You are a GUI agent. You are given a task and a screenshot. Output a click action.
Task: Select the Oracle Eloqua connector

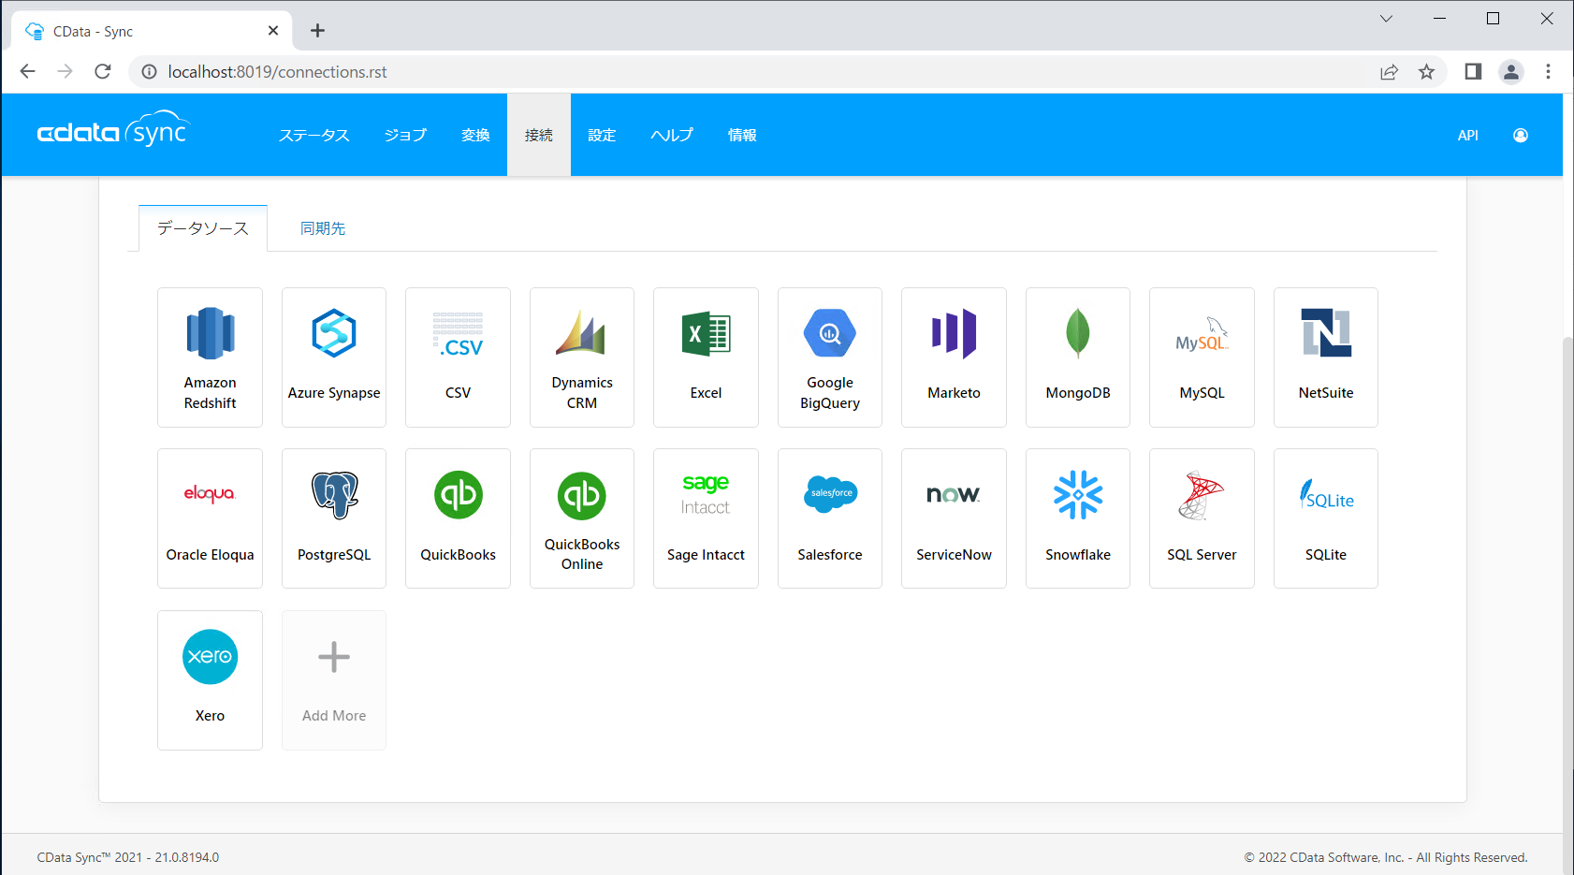point(210,518)
